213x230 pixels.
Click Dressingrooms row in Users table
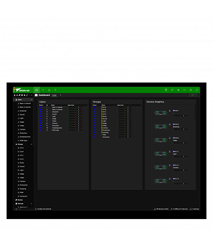click(63, 128)
